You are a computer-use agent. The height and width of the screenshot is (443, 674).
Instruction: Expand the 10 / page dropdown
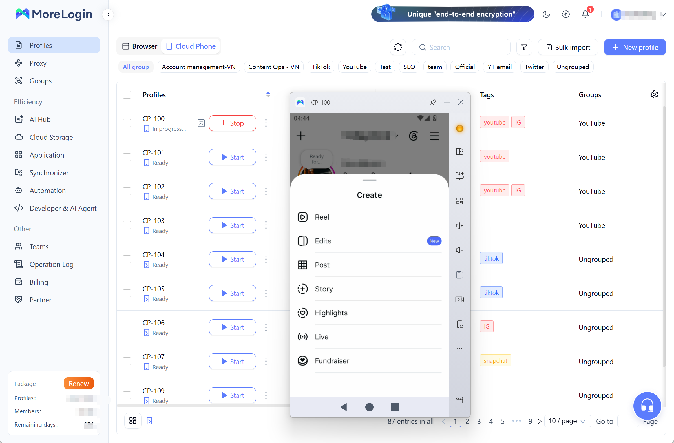[567, 421]
